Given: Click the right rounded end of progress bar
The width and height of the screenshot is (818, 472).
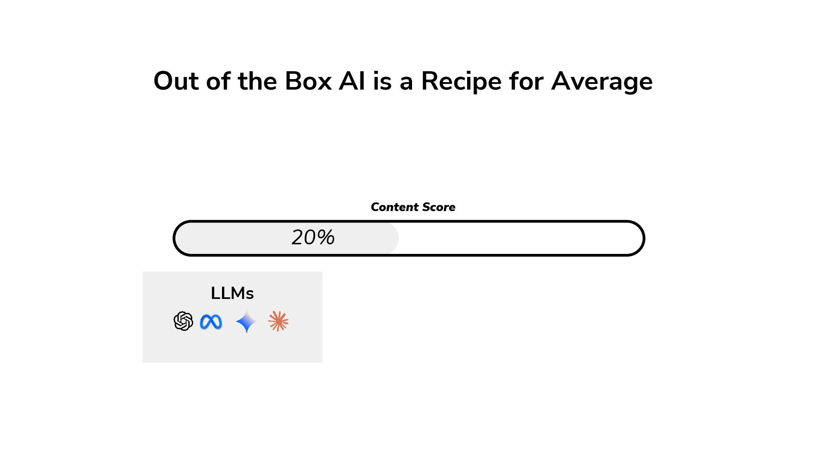Looking at the screenshot, I should 635,238.
